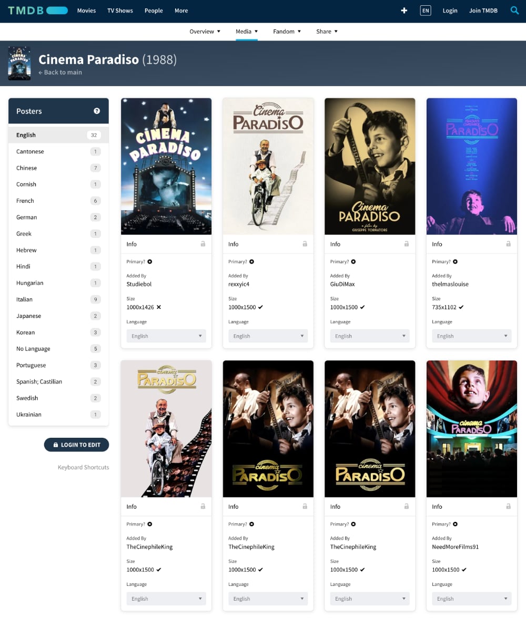
Task: Click the lock icon on thelmaslouise's poster card
Action: tap(508, 244)
